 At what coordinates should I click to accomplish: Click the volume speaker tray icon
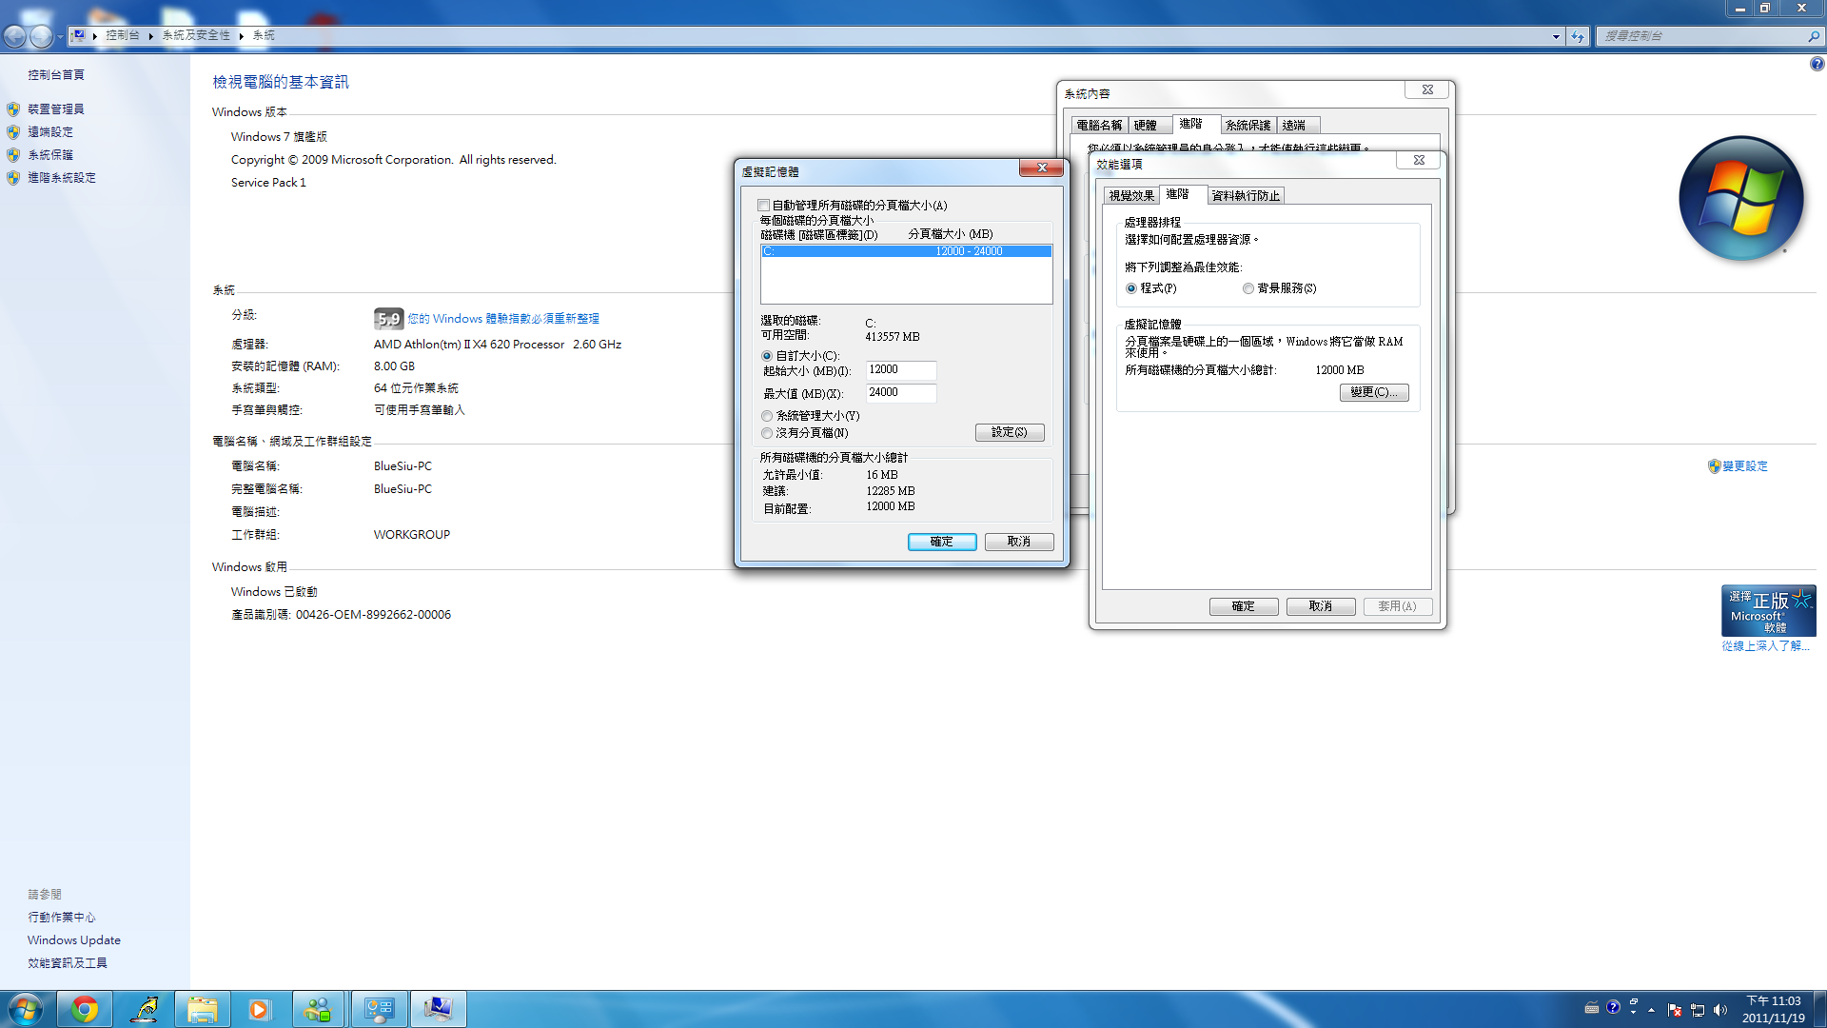1719,1010
